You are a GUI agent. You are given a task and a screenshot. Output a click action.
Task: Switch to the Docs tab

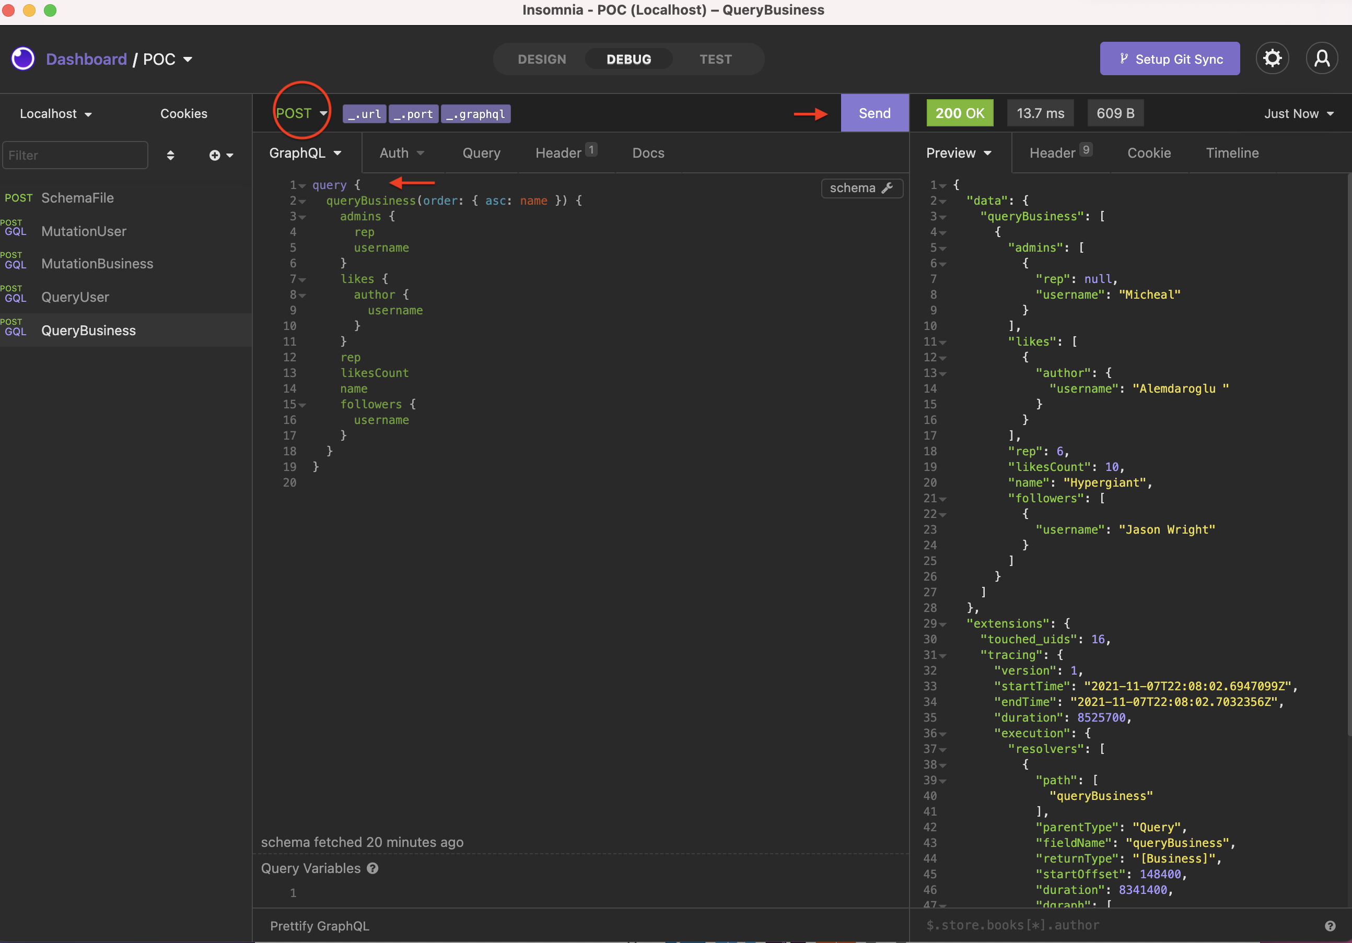(x=648, y=152)
